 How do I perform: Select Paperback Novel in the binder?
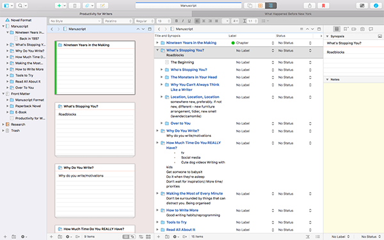(28, 106)
